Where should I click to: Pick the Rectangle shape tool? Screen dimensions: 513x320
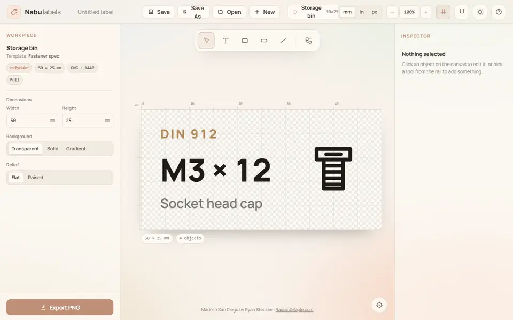[x=245, y=41]
